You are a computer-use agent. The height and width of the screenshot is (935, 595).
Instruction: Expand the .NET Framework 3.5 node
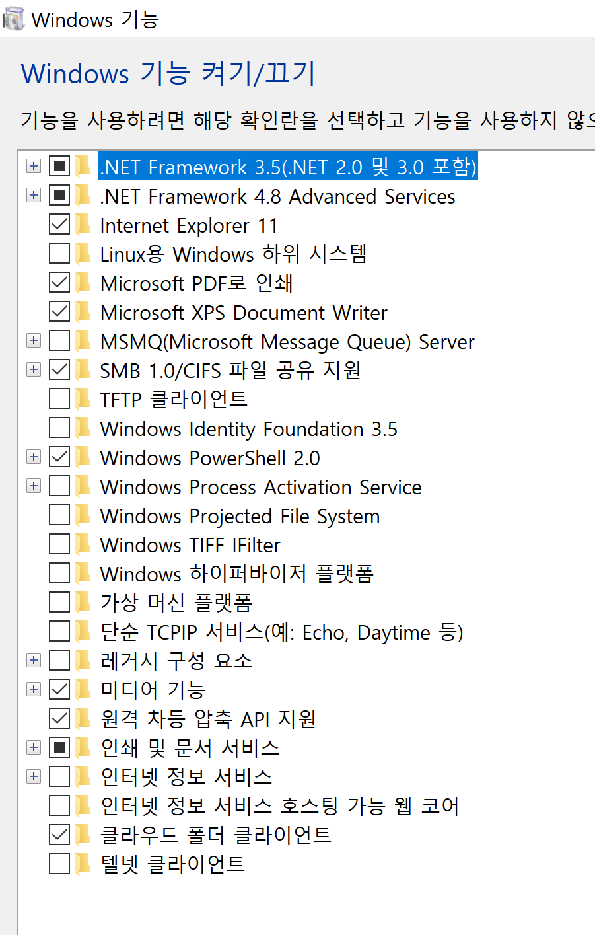click(x=34, y=166)
